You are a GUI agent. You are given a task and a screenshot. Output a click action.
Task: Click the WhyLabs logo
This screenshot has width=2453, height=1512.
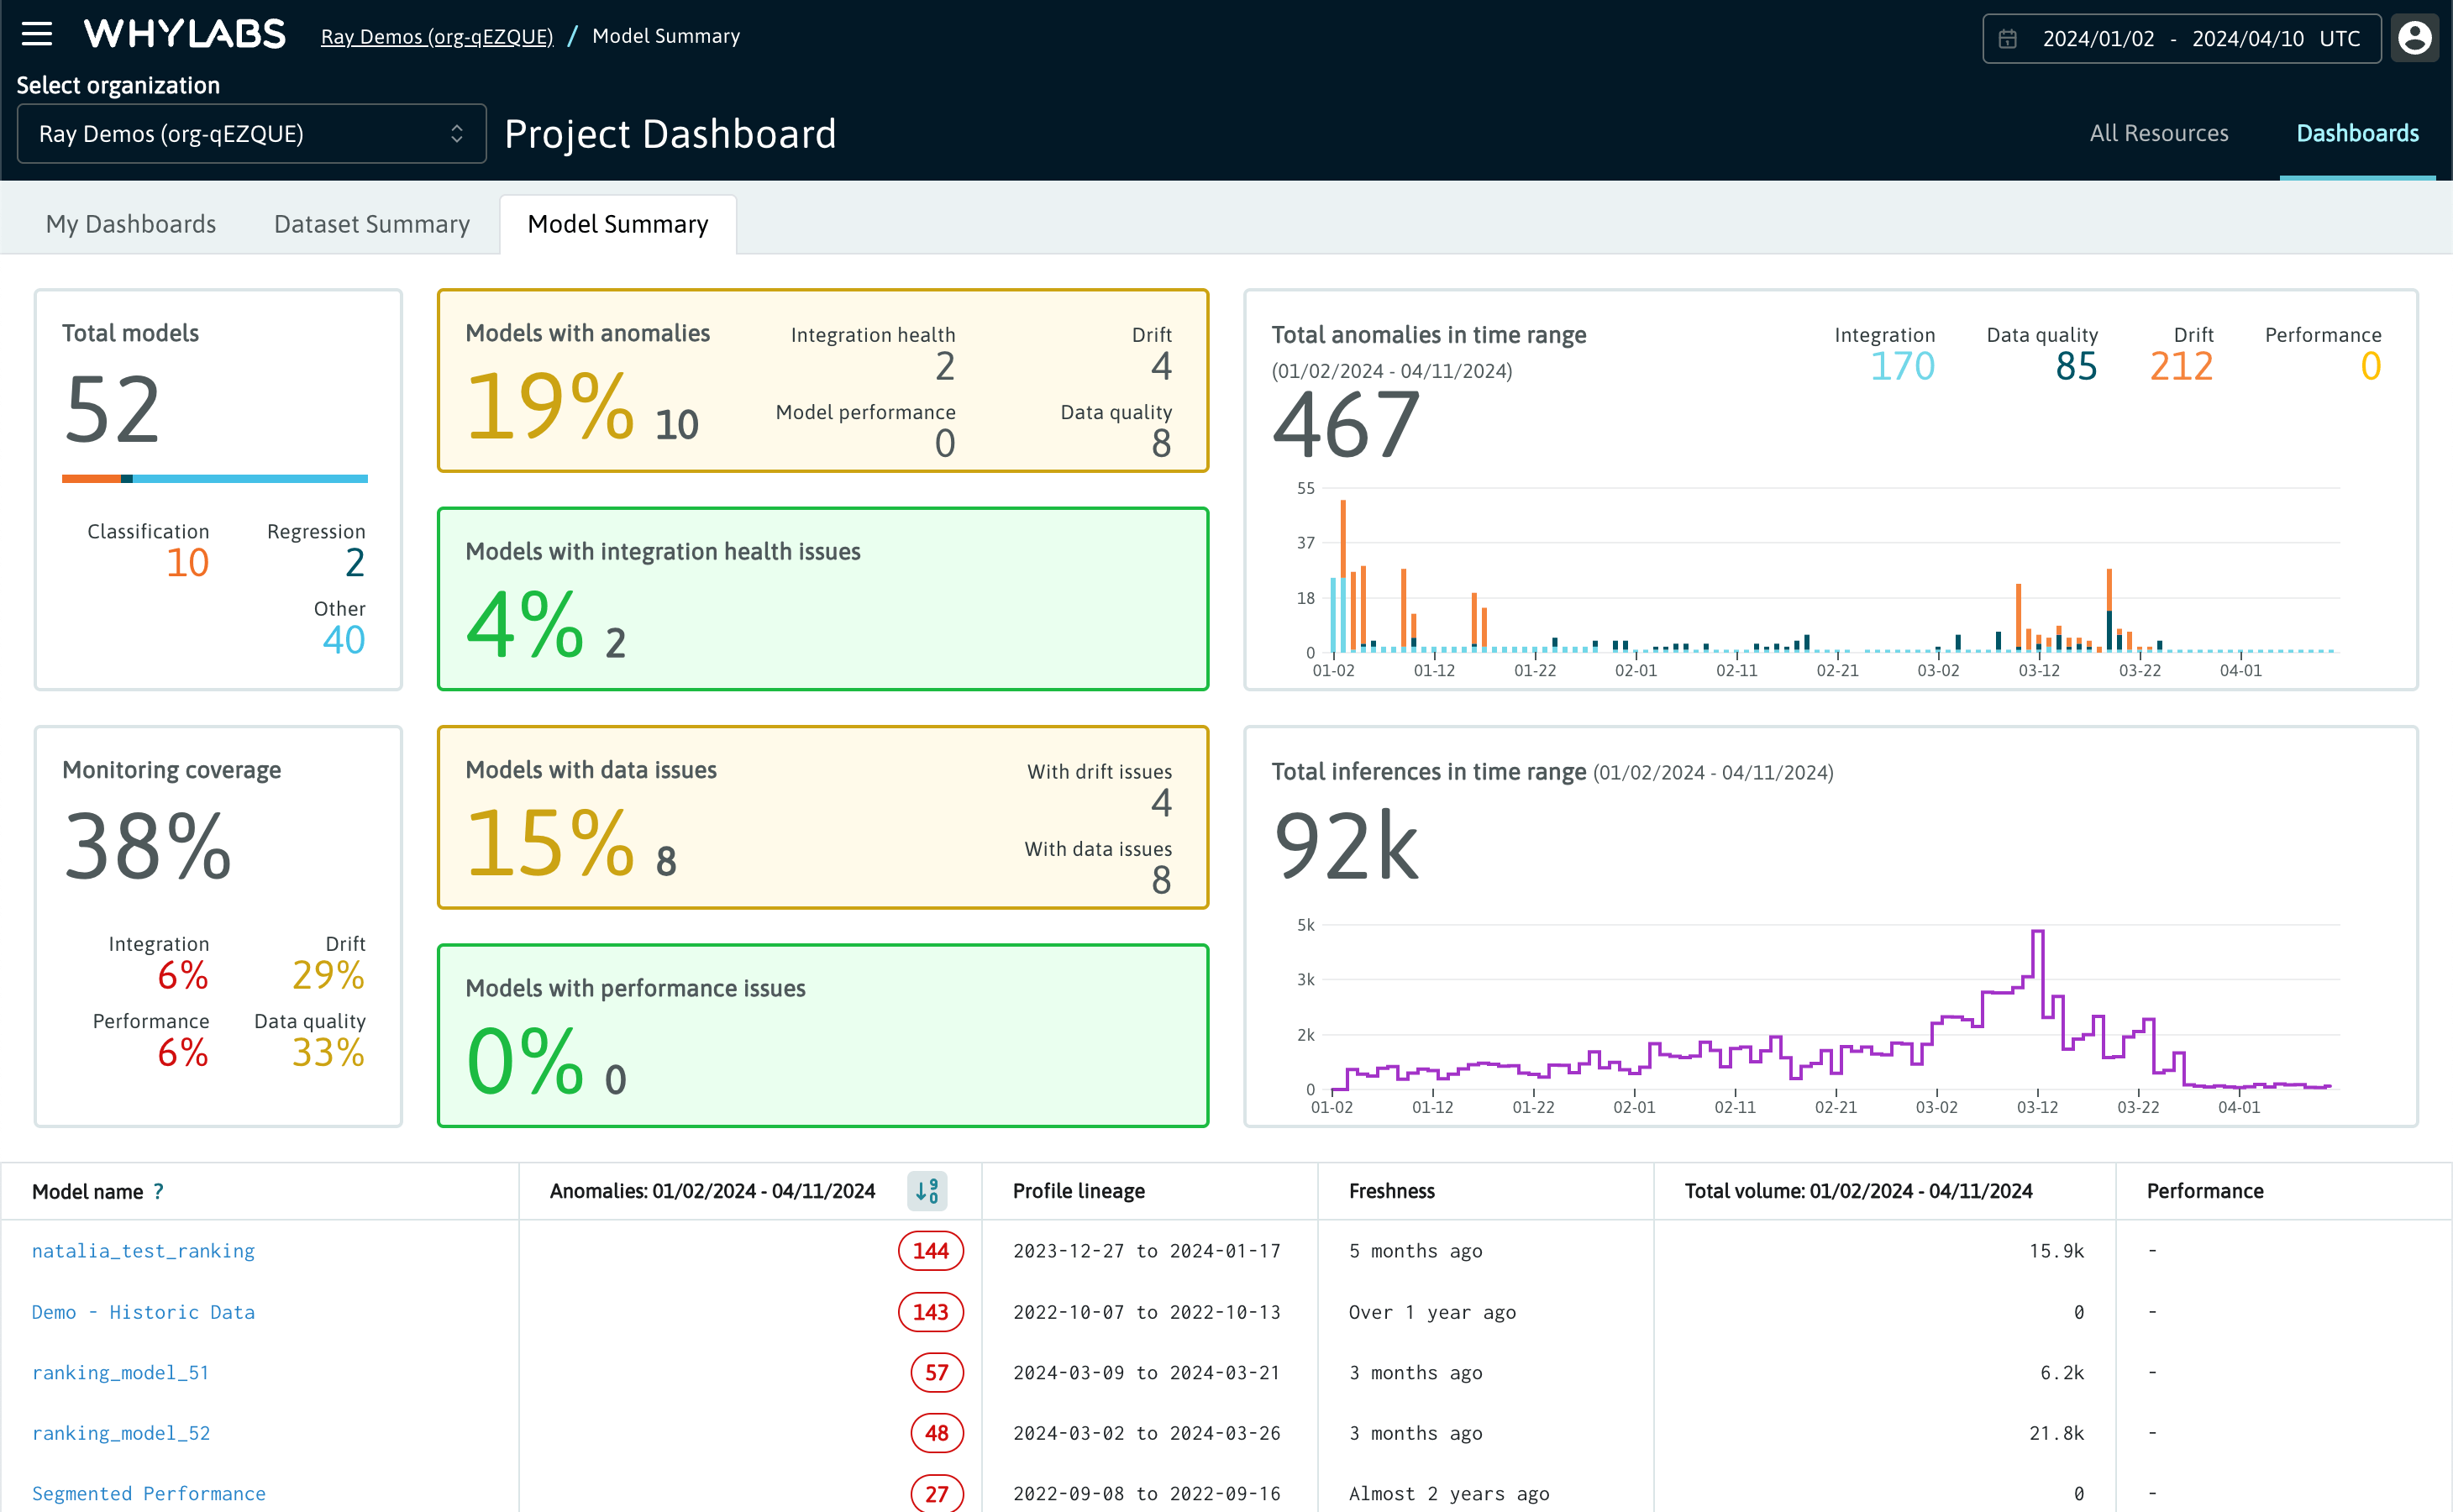pos(185,35)
